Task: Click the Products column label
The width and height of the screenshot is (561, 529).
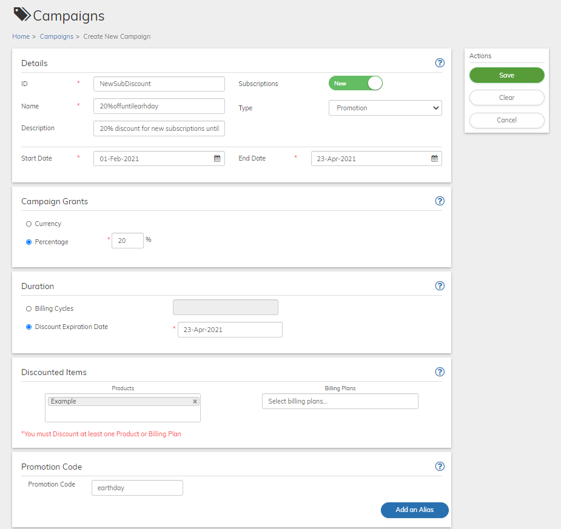Action: pos(123,388)
